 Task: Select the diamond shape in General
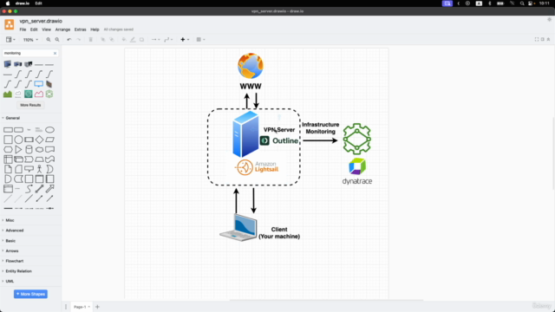[39, 140]
